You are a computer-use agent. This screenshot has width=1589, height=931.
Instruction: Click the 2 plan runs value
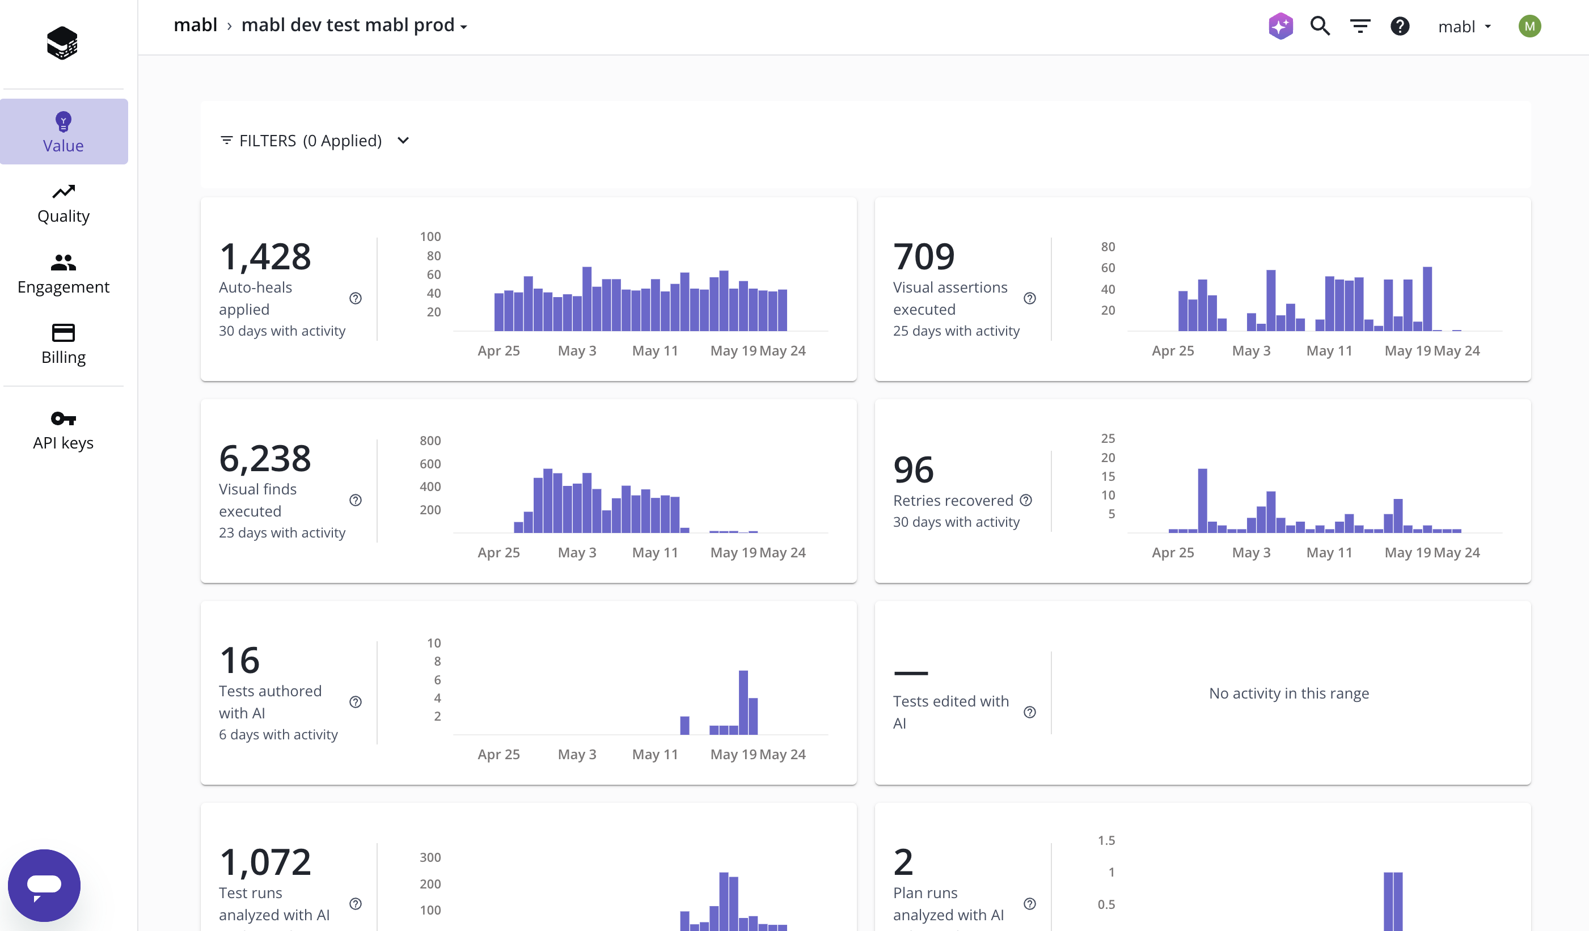click(x=903, y=862)
